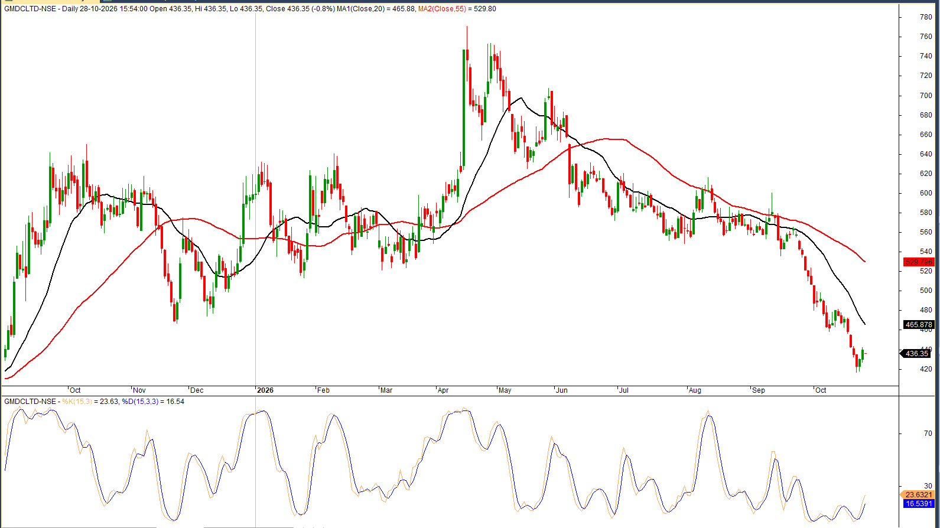940x528 pixels.
Task: Click the May label on time axis
Action: point(505,390)
